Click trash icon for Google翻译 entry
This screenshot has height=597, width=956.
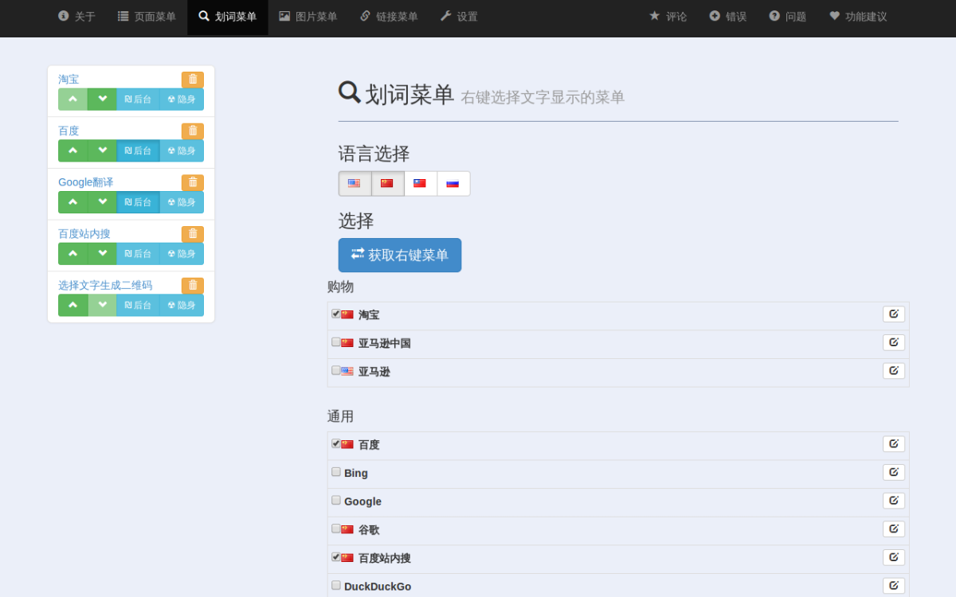(x=193, y=182)
